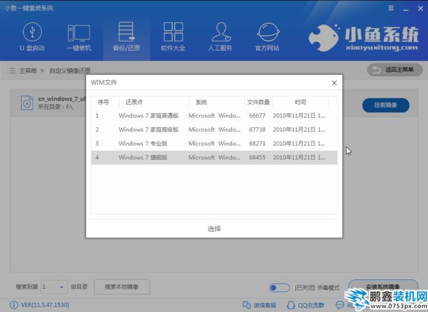The width and height of the screenshot is (428, 312).
Task: Click file count 67738
Action: click(x=257, y=130)
